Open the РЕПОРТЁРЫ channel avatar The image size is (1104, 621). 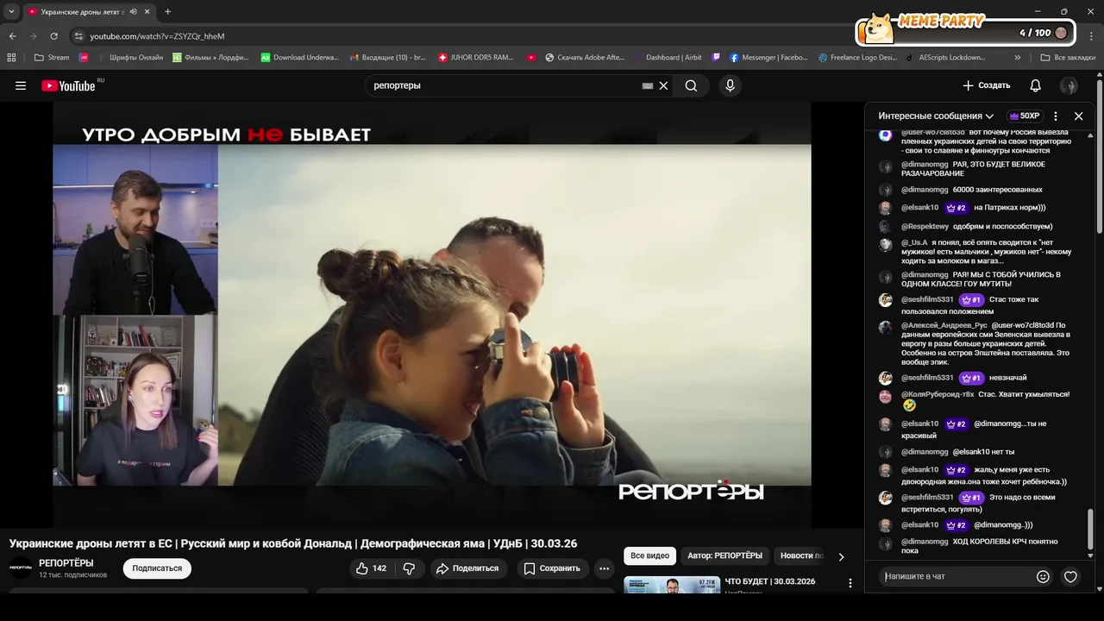20,568
